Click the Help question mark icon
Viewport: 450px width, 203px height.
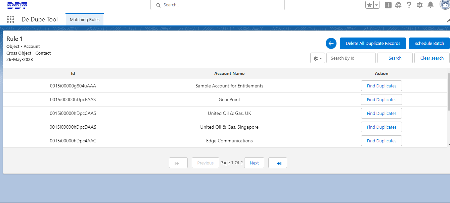point(409,5)
